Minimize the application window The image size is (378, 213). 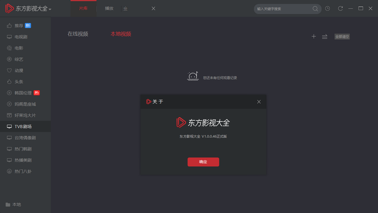(x=351, y=8)
